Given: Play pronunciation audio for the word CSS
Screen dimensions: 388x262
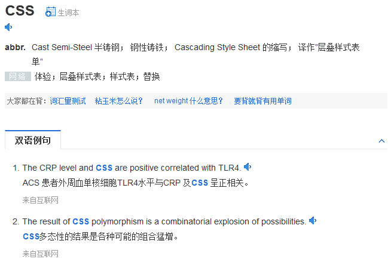Looking at the screenshot, I should point(8,27).
